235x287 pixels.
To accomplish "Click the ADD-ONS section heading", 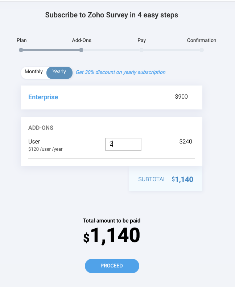I will [41, 128].
